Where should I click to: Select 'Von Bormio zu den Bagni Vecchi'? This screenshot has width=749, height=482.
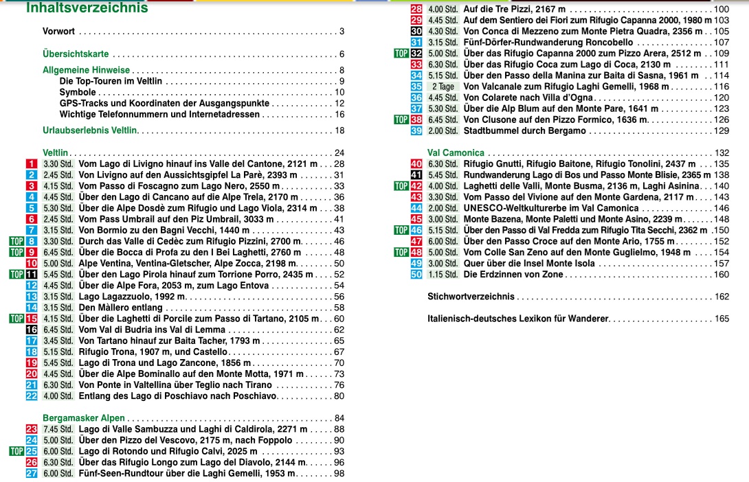pyautogui.click(x=164, y=230)
